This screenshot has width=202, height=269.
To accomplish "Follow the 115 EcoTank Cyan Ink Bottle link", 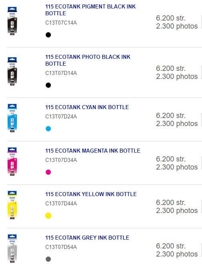I will coord(87,107).
